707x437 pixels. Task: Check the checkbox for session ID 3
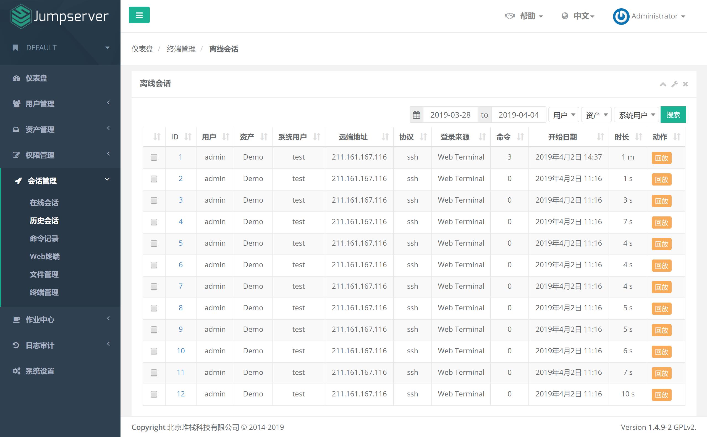coord(154,200)
